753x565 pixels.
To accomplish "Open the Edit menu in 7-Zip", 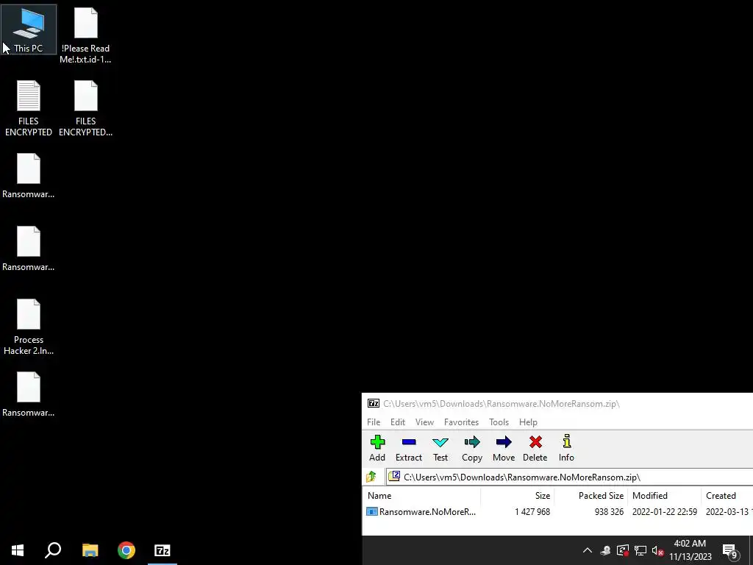I will click(x=398, y=422).
